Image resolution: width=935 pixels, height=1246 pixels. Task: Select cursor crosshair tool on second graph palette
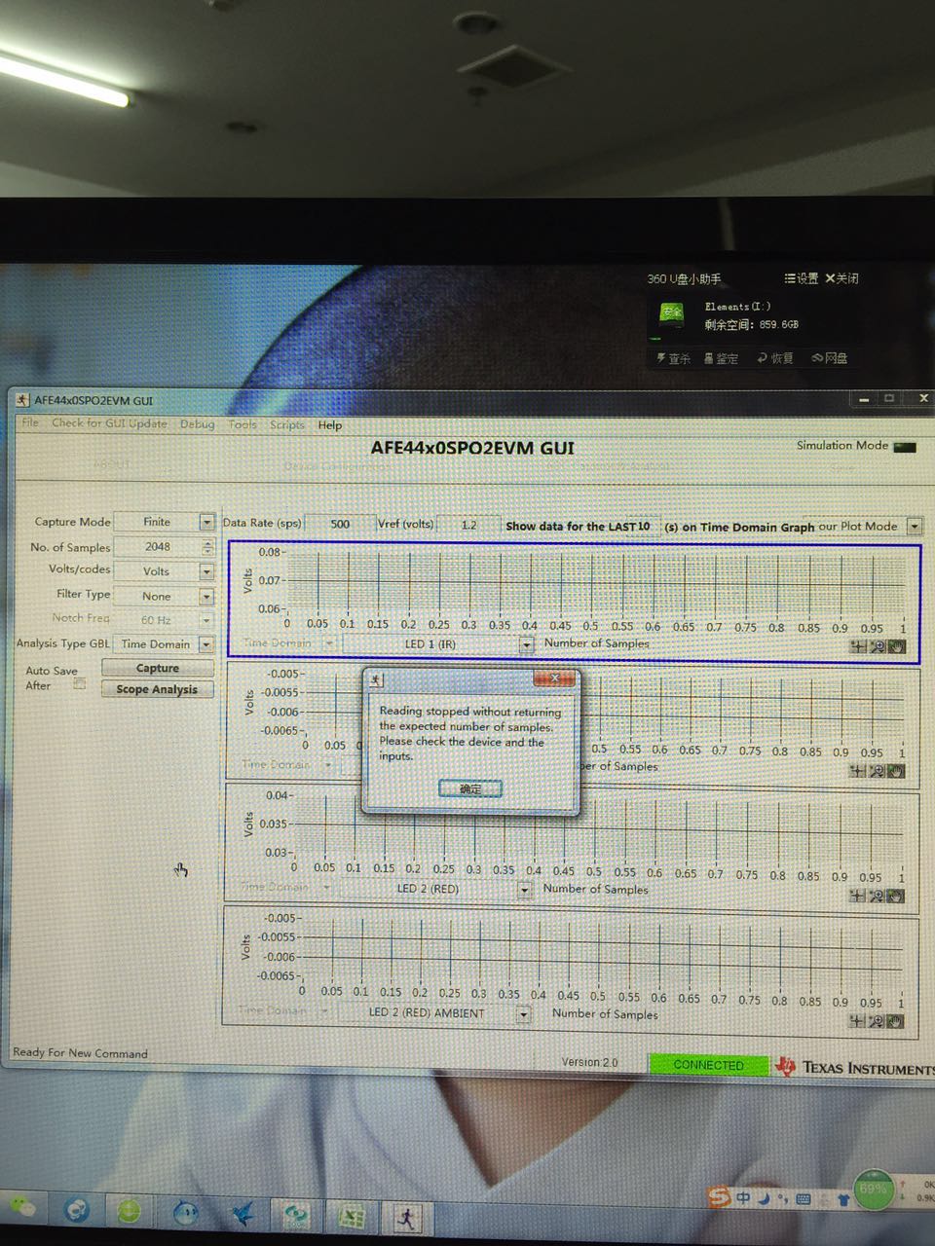point(857,771)
